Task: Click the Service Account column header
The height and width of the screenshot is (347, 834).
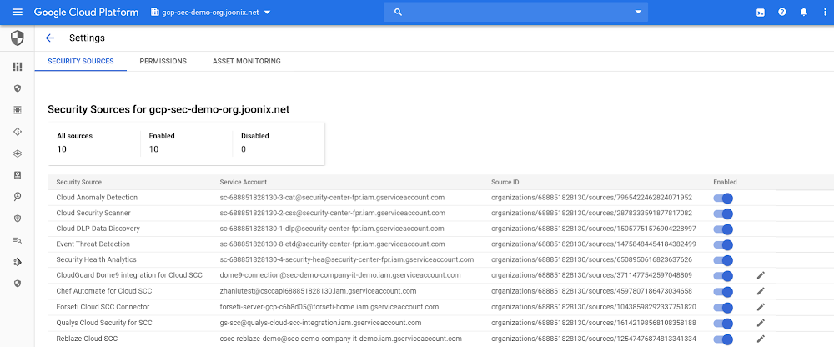Action: click(x=243, y=182)
